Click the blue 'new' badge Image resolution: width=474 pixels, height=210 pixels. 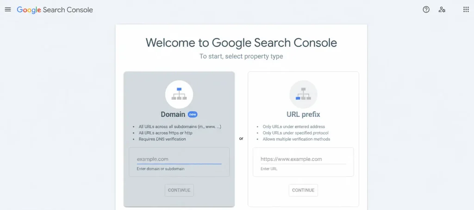(193, 115)
